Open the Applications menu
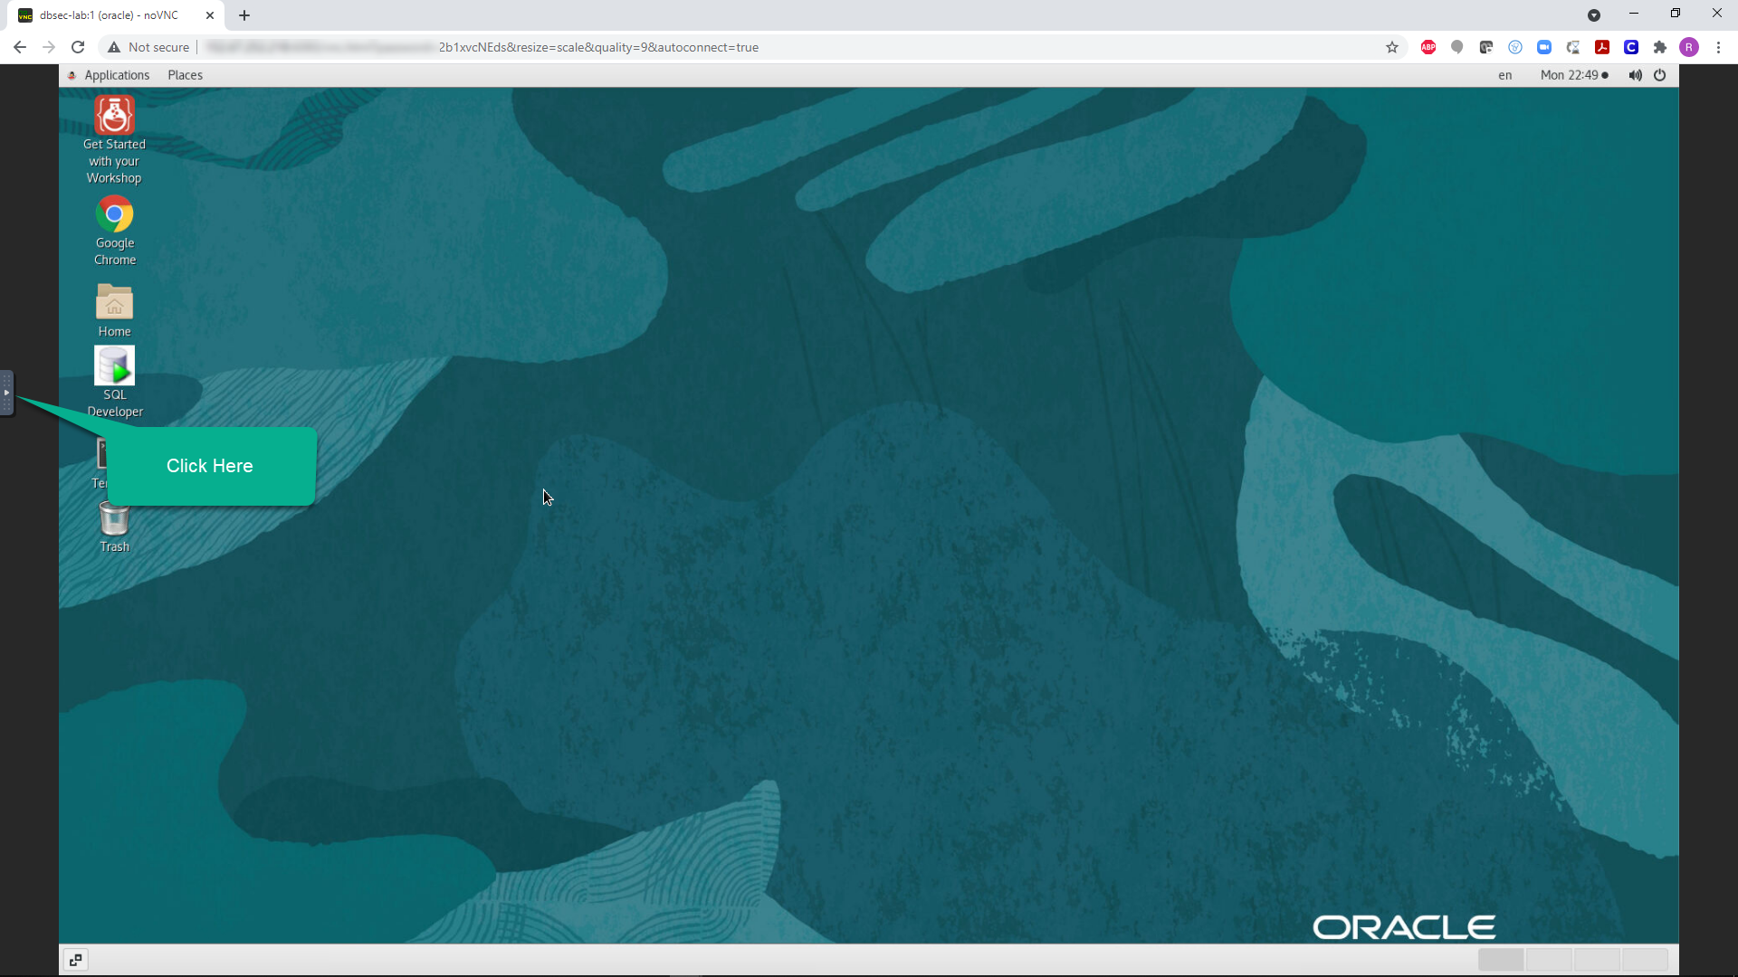 click(x=117, y=75)
